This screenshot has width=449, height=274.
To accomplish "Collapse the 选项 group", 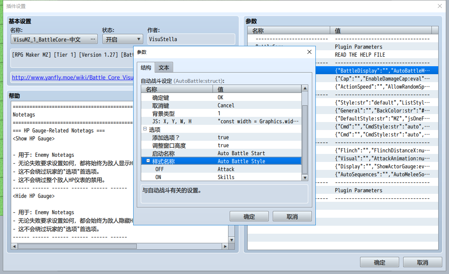I will [x=145, y=129].
